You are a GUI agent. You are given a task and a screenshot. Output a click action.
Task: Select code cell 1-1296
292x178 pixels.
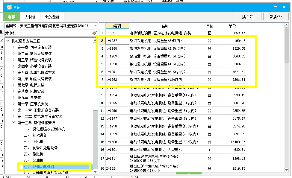pyautogui.click(x=117, y=111)
